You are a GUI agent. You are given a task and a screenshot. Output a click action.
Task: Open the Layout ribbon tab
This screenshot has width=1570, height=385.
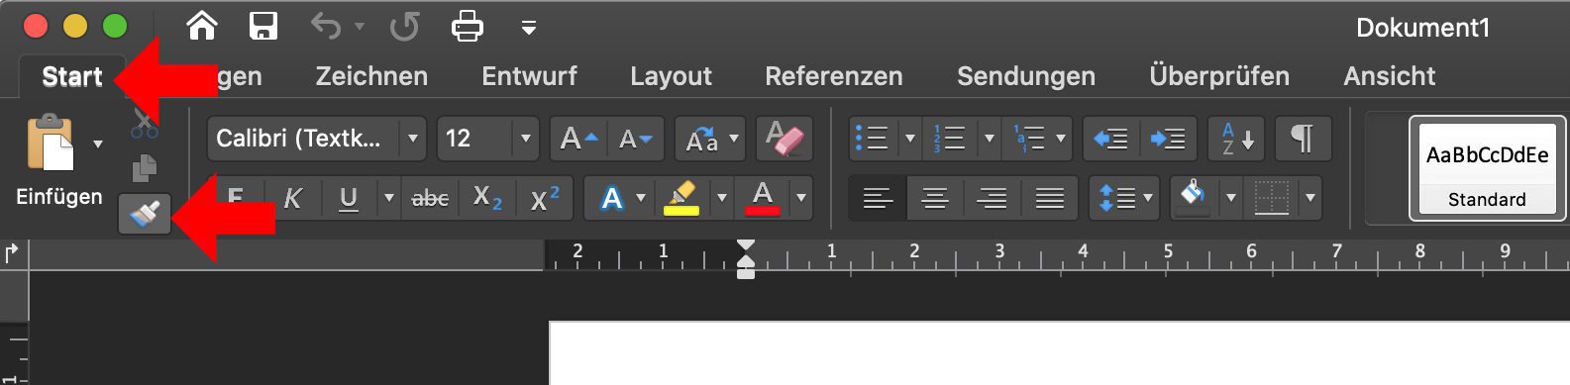coord(671,76)
